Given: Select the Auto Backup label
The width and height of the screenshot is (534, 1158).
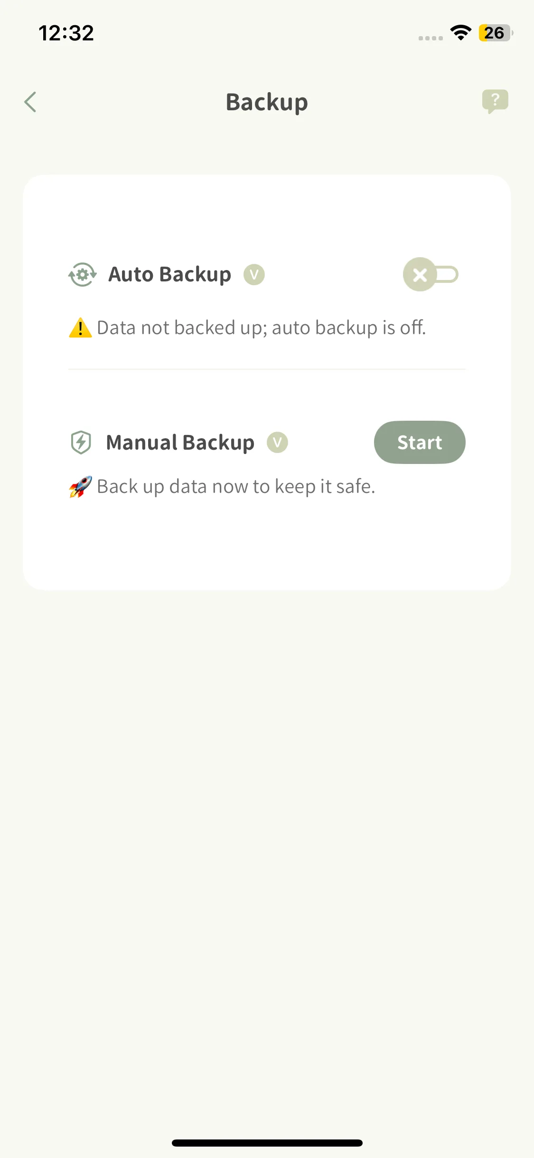Looking at the screenshot, I should pyautogui.click(x=169, y=275).
